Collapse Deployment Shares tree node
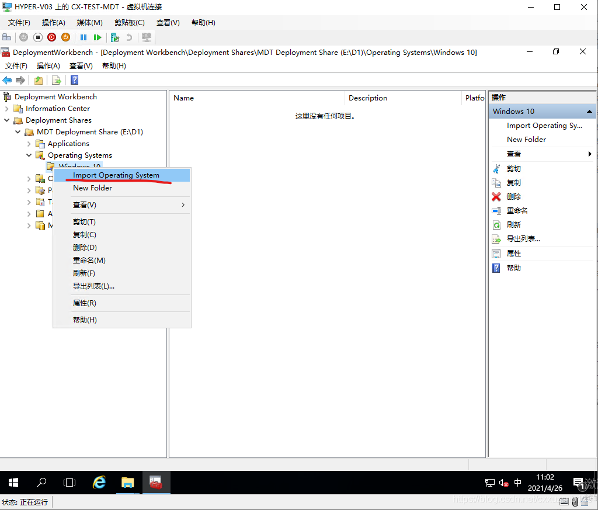The image size is (598, 510). click(6, 120)
